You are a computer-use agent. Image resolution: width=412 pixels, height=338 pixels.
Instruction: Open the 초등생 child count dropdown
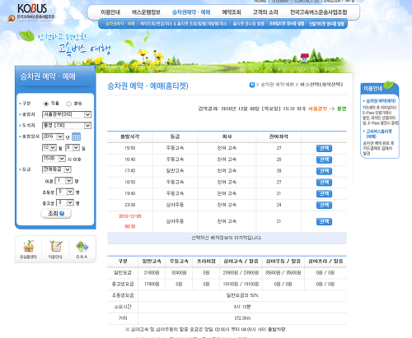[x=65, y=192]
